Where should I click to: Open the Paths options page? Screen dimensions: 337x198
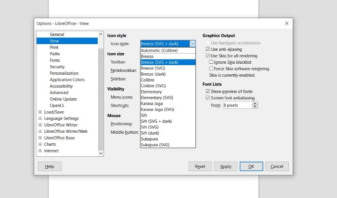click(55, 54)
